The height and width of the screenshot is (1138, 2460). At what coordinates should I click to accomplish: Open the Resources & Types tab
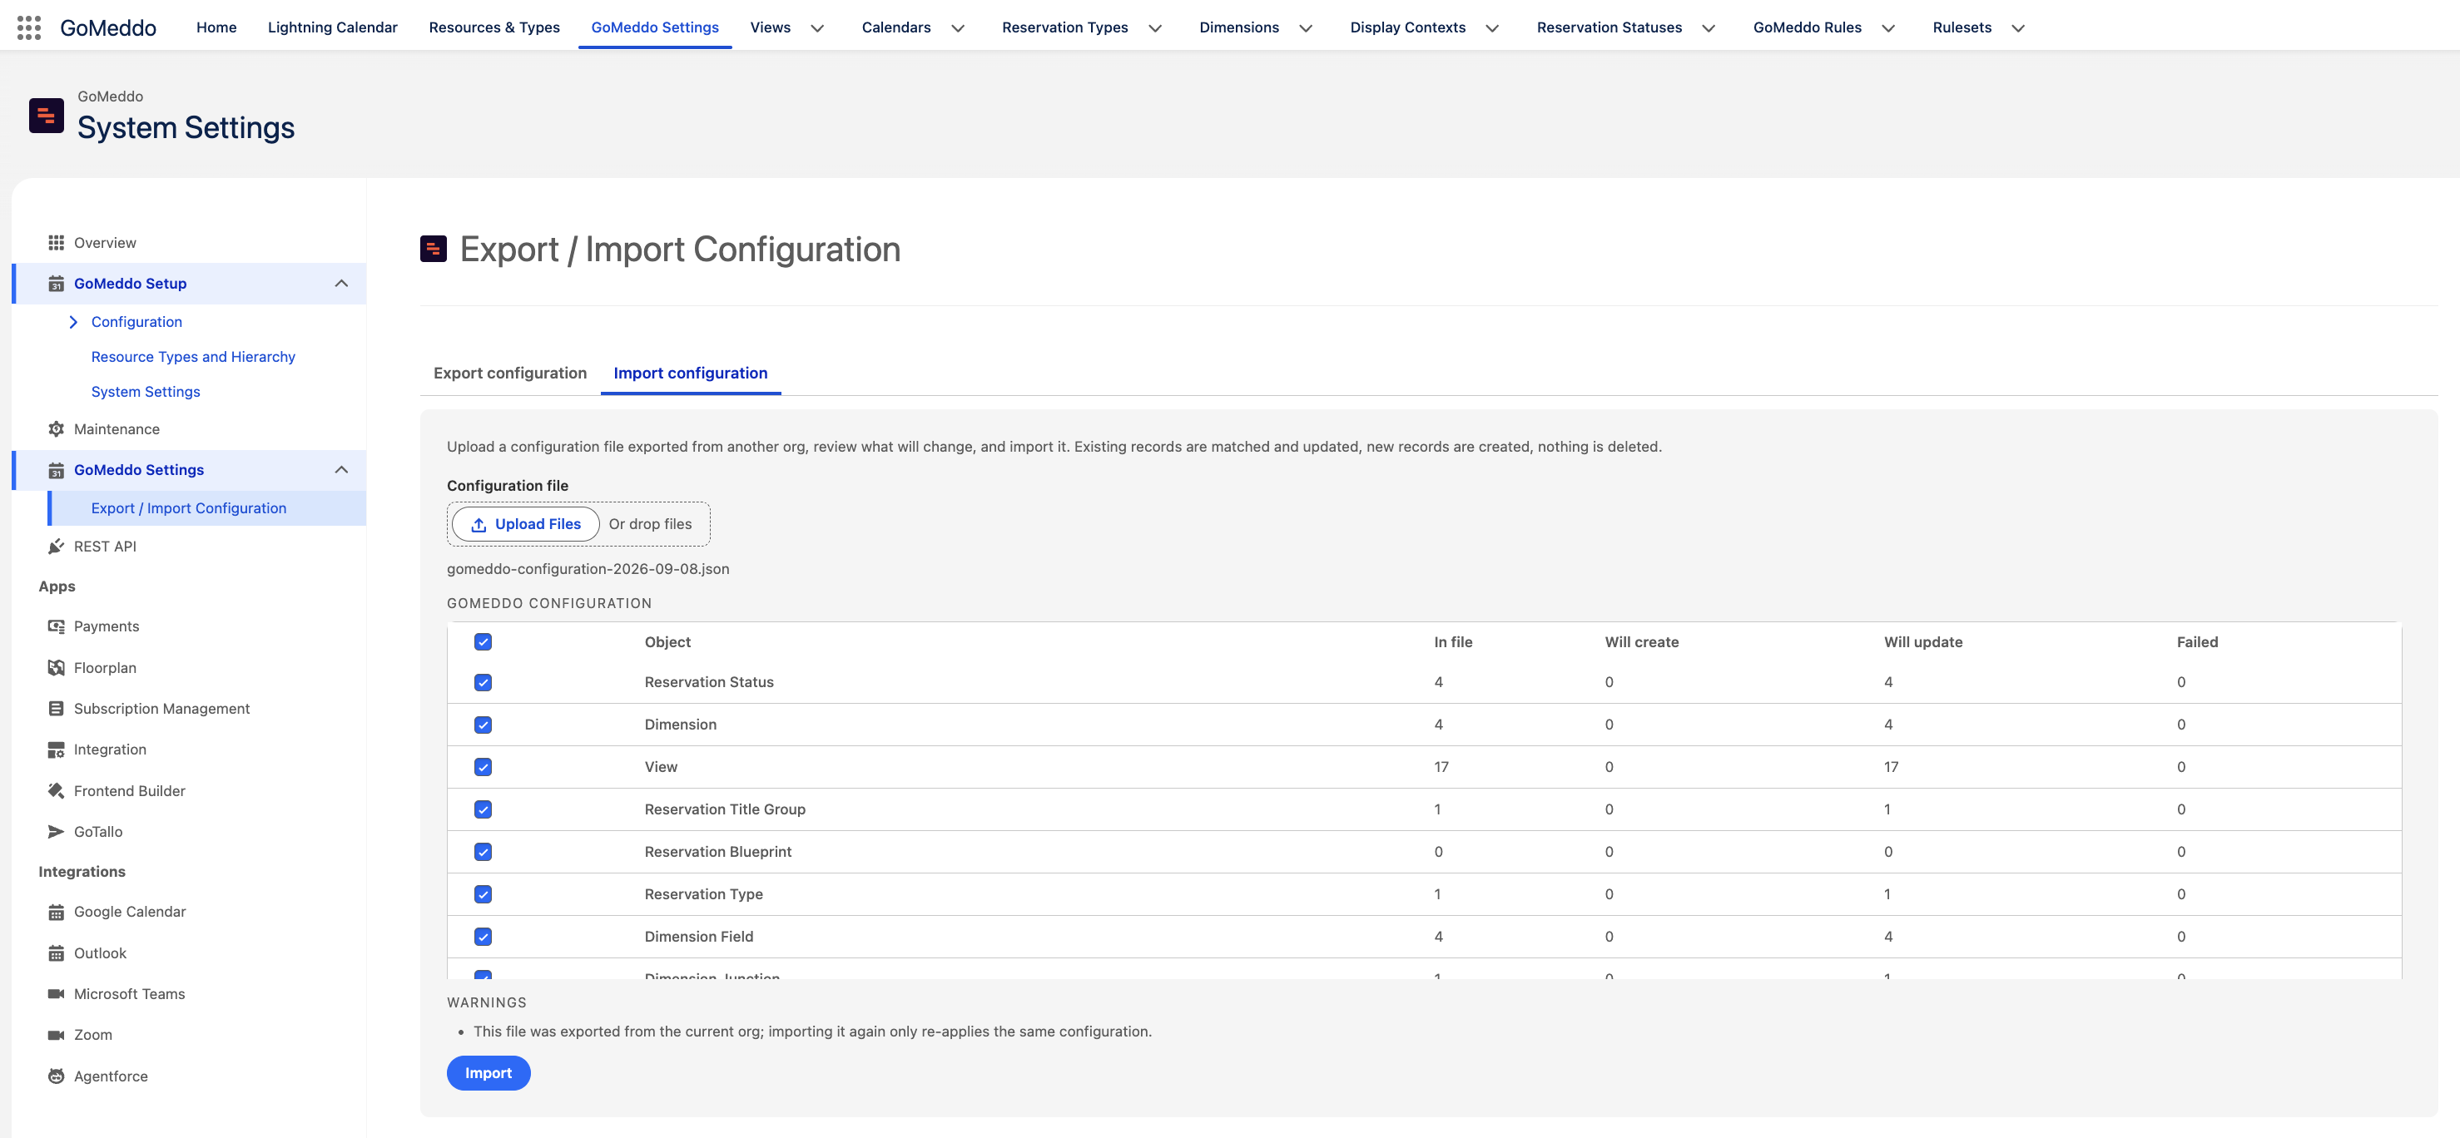[494, 27]
